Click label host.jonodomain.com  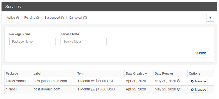(50, 81)
